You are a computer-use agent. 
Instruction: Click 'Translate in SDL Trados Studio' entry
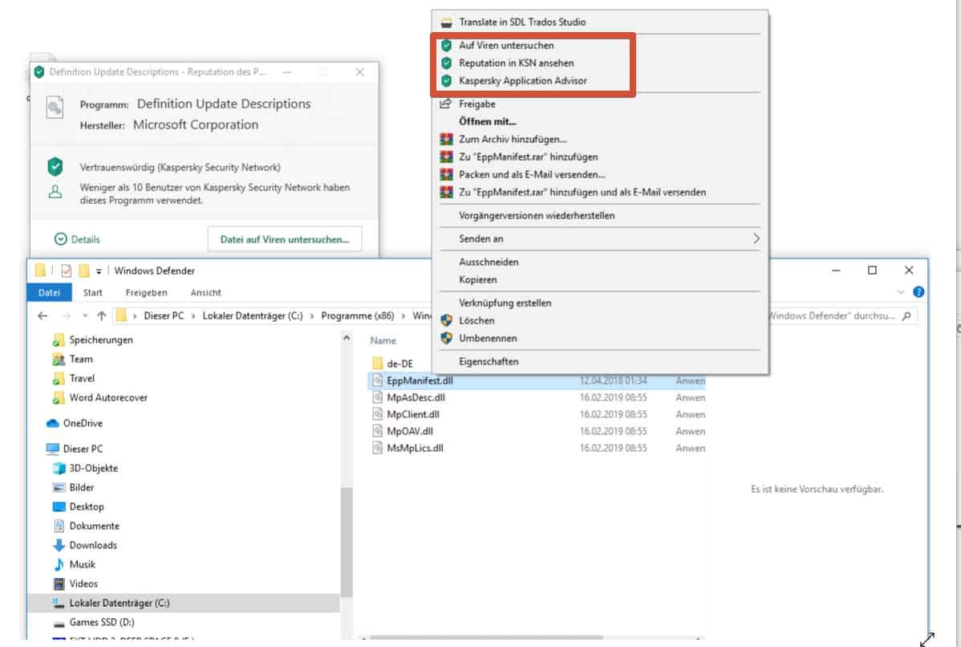522,22
